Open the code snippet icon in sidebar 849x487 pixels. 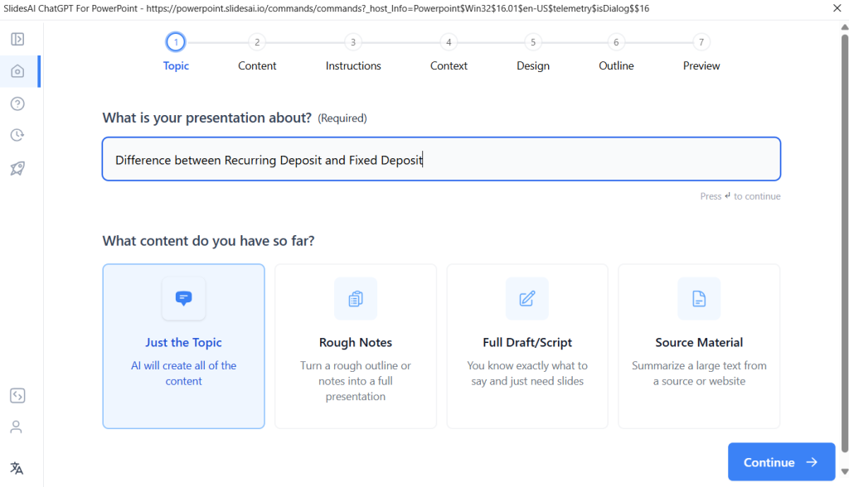[x=17, y=395]
